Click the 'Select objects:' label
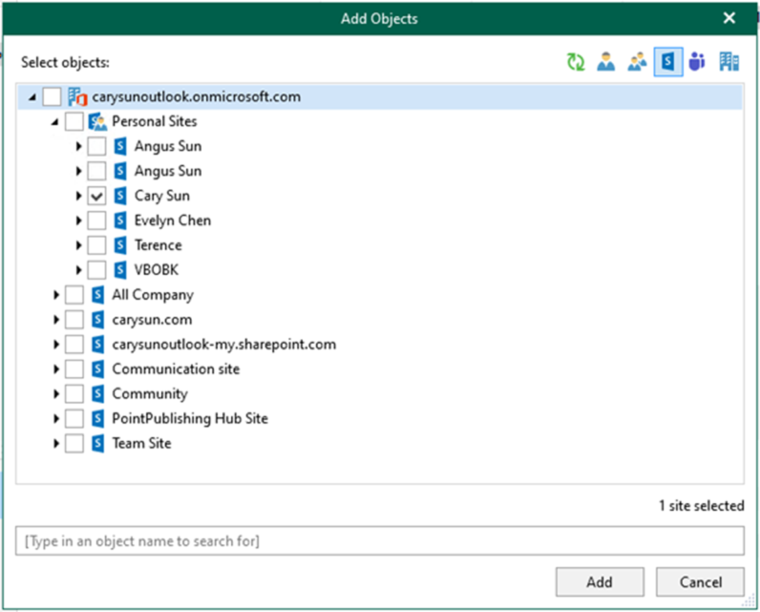This screenshot has height=612, width=760. [x=65, y=63]
